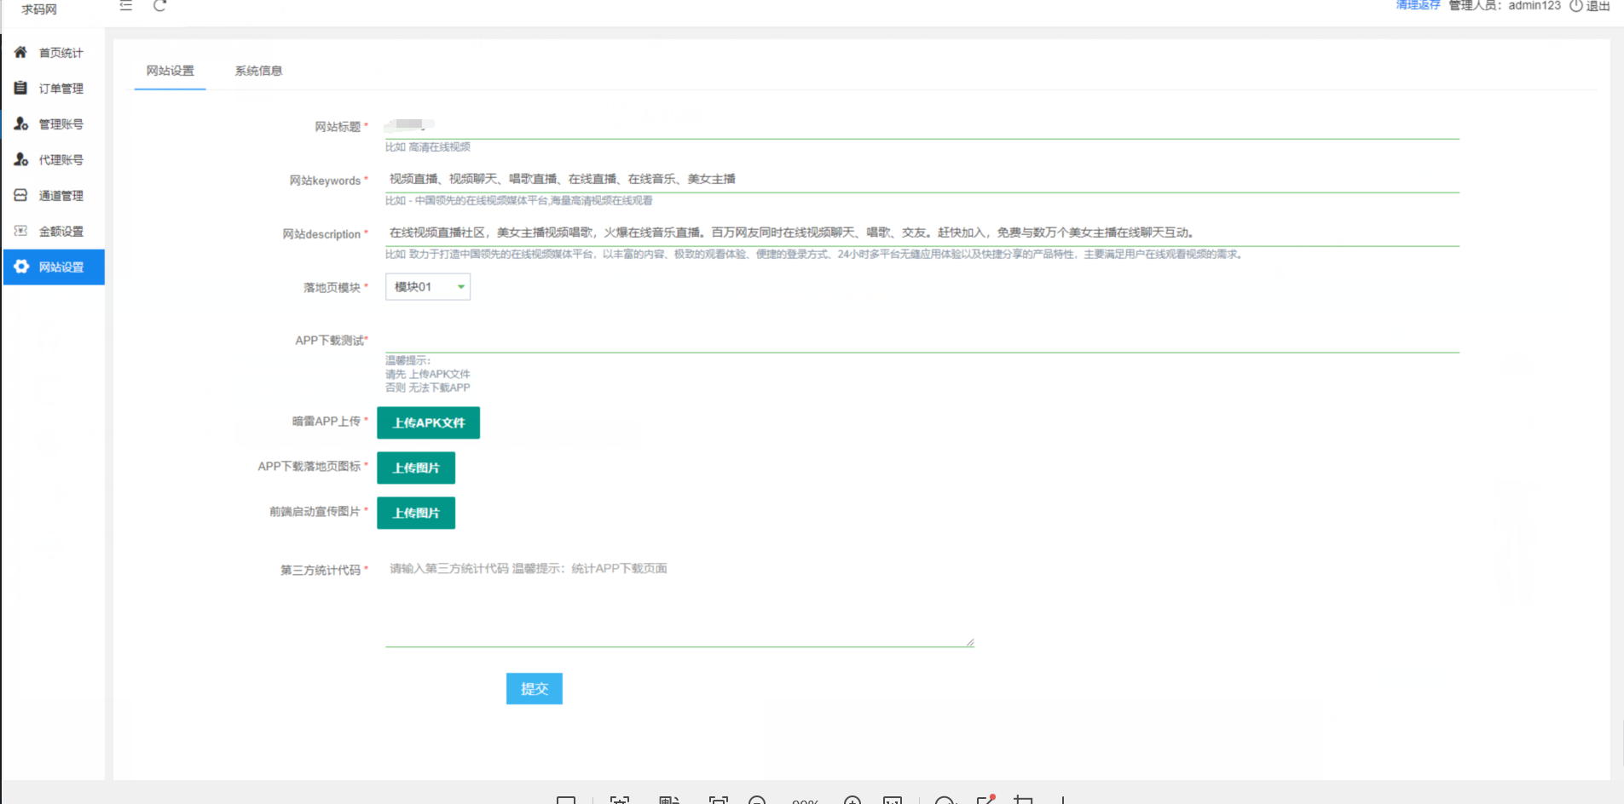Click the 清理运存 link in header
Screen dimensions: 1624x804
pyautogui.click(x=1418, y=6)
